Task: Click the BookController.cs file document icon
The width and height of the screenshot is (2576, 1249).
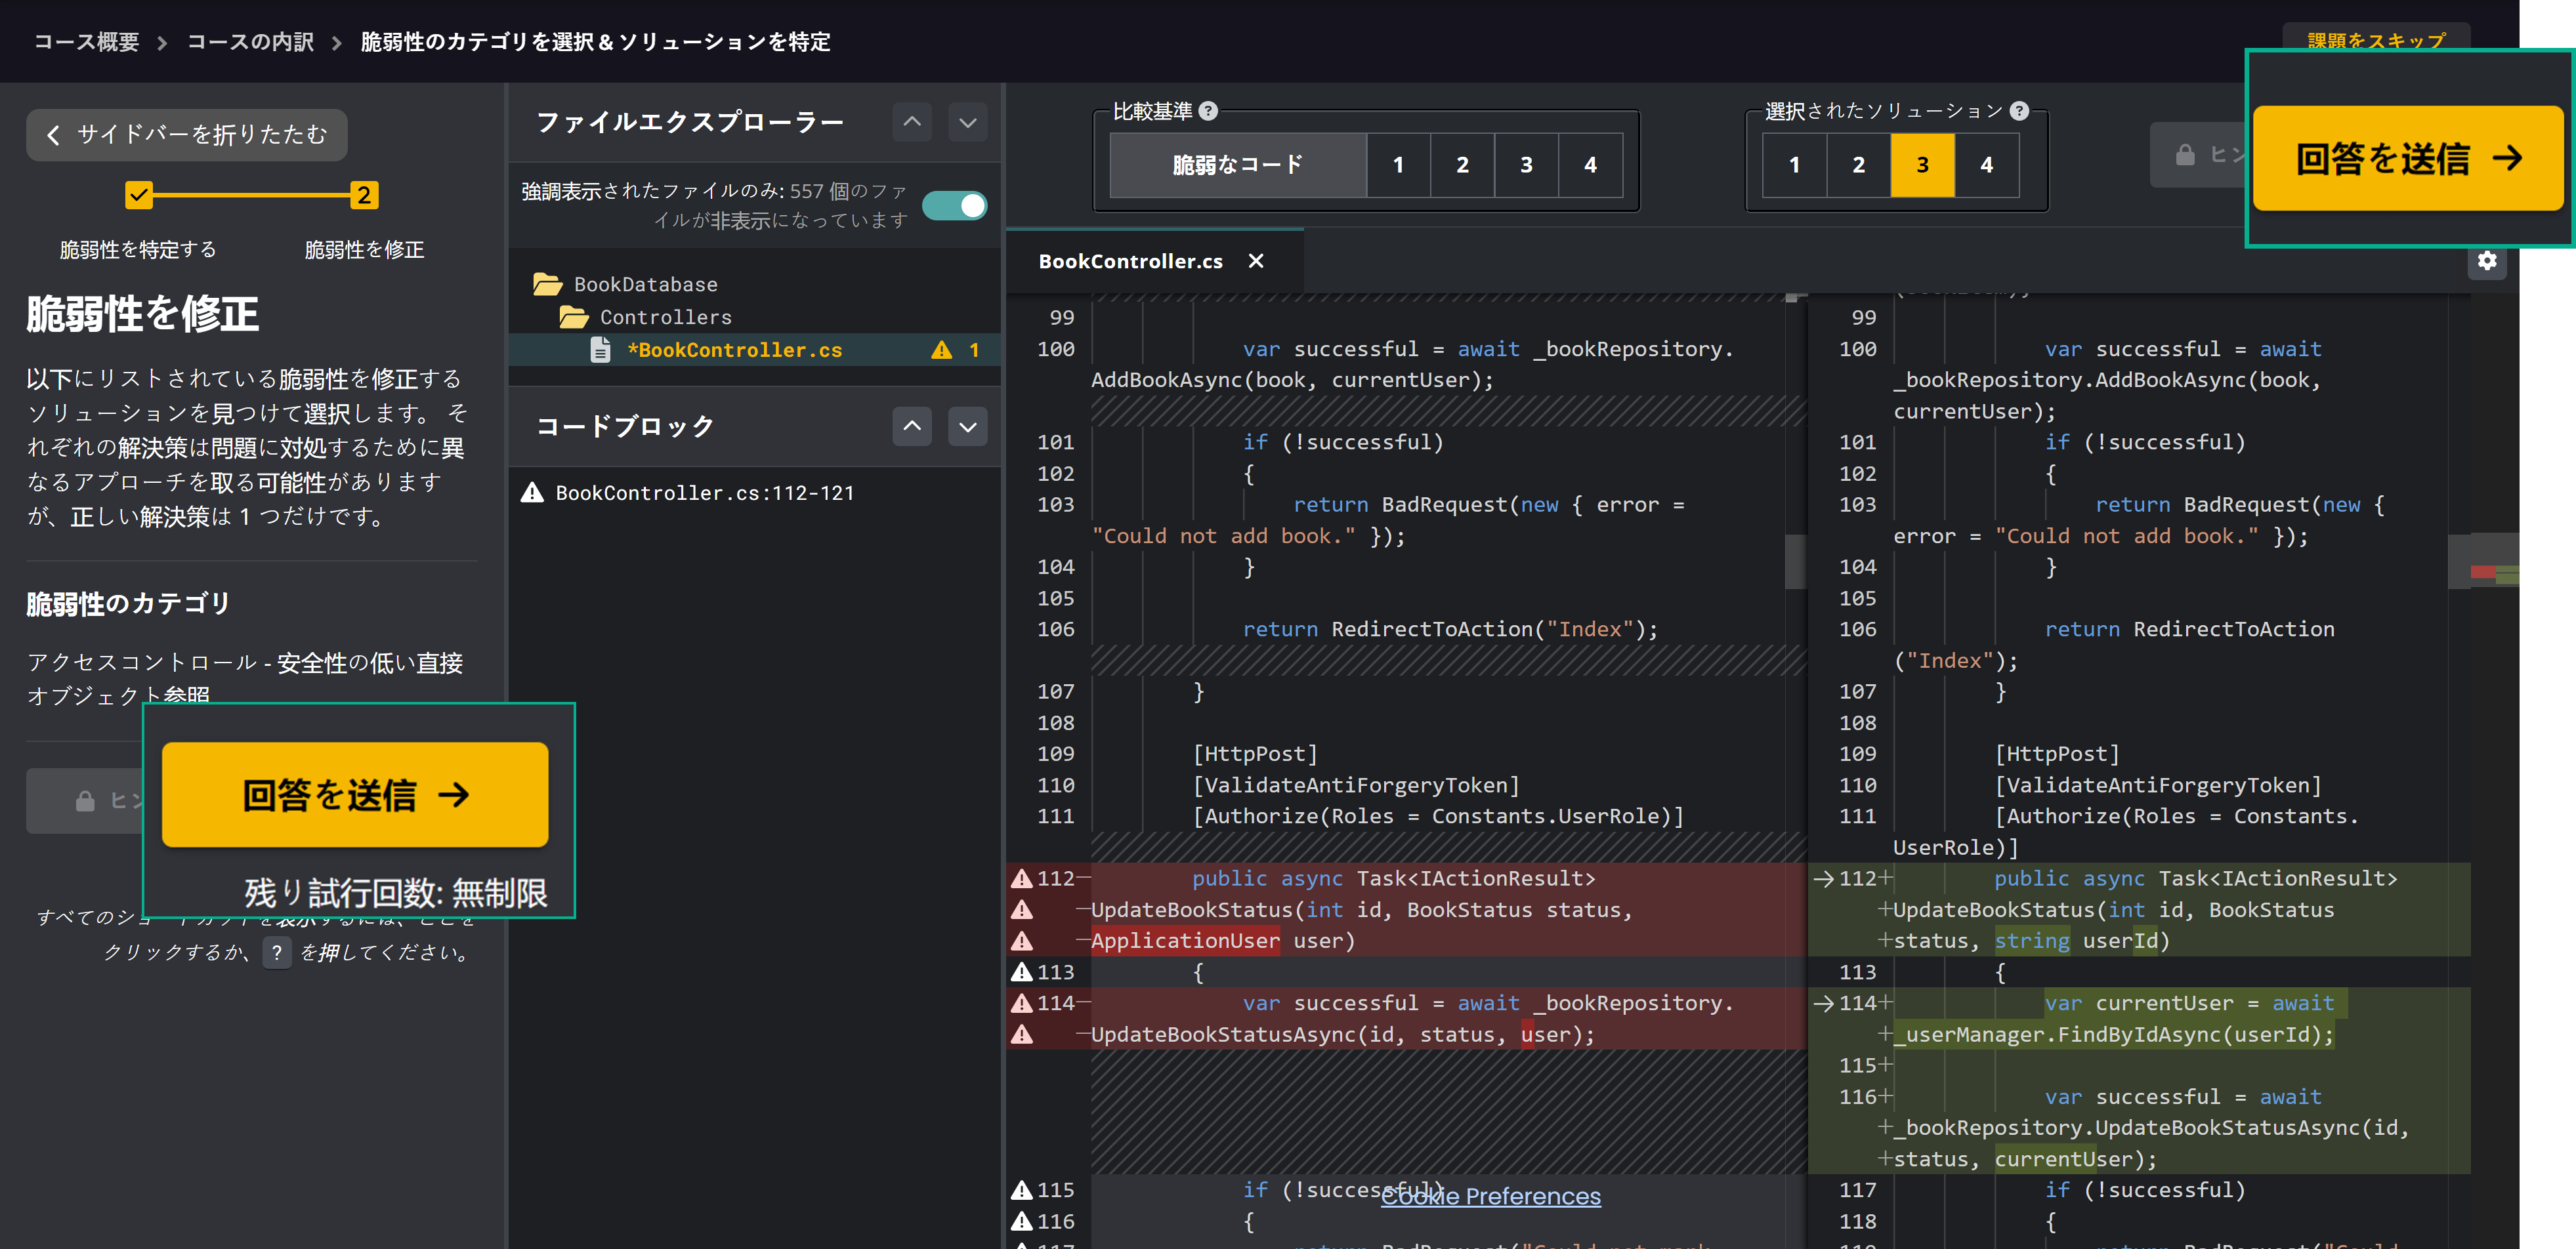Action: 600,350
